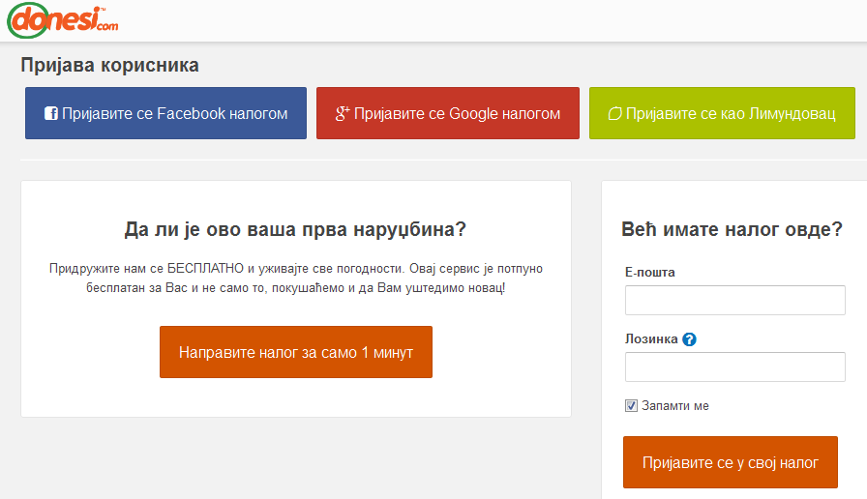
Task: Sign in via Пријавите се Facebook налогом
Action: (165, 113)
